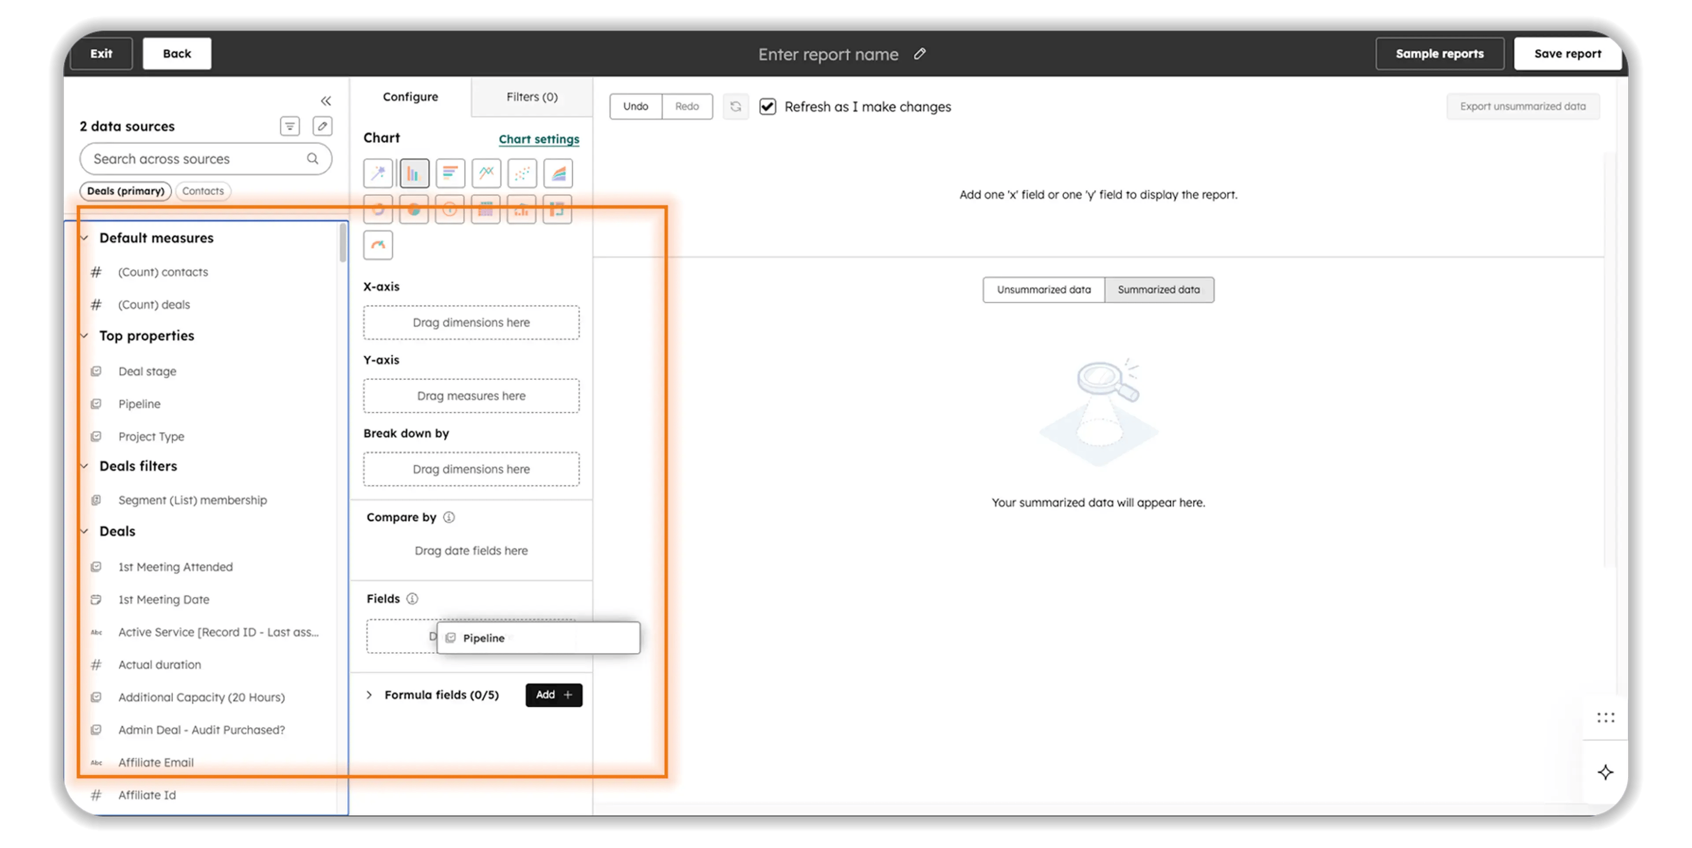
Task: Select the donut chart type
Action: 378,210
